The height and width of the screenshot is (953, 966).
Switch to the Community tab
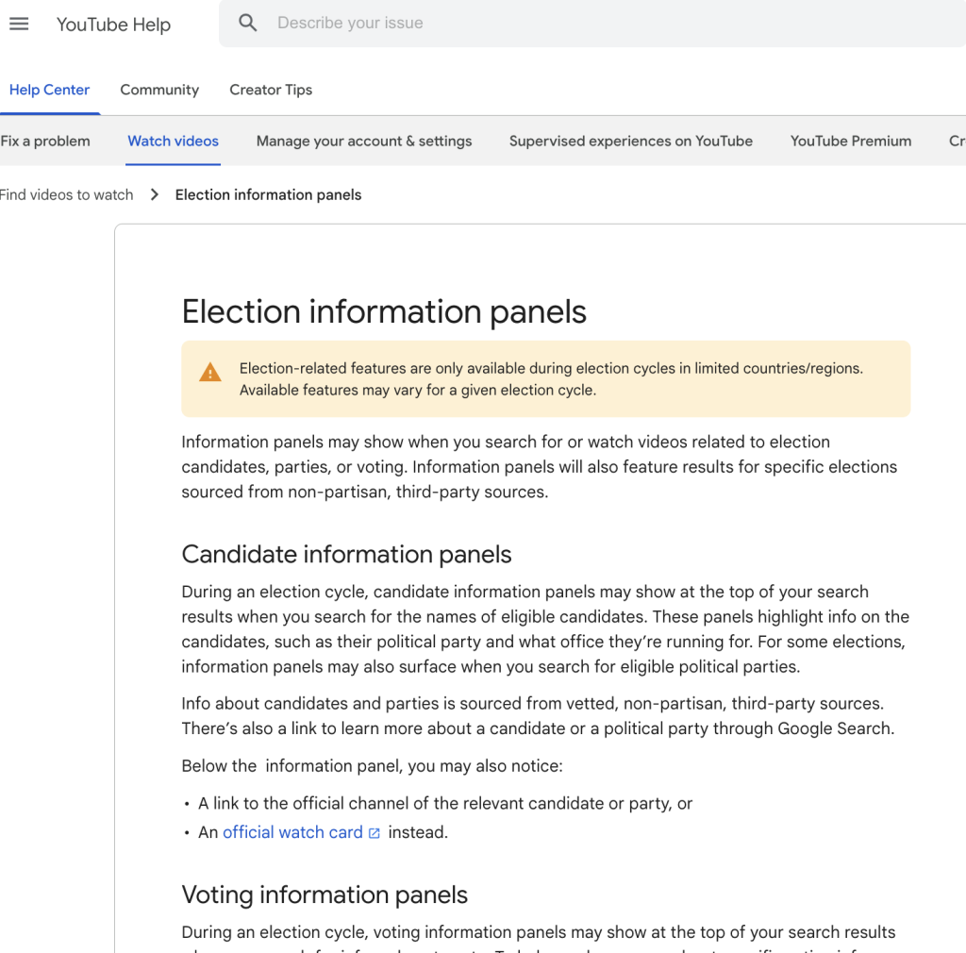pyautogui.click(x=159, y=90)
